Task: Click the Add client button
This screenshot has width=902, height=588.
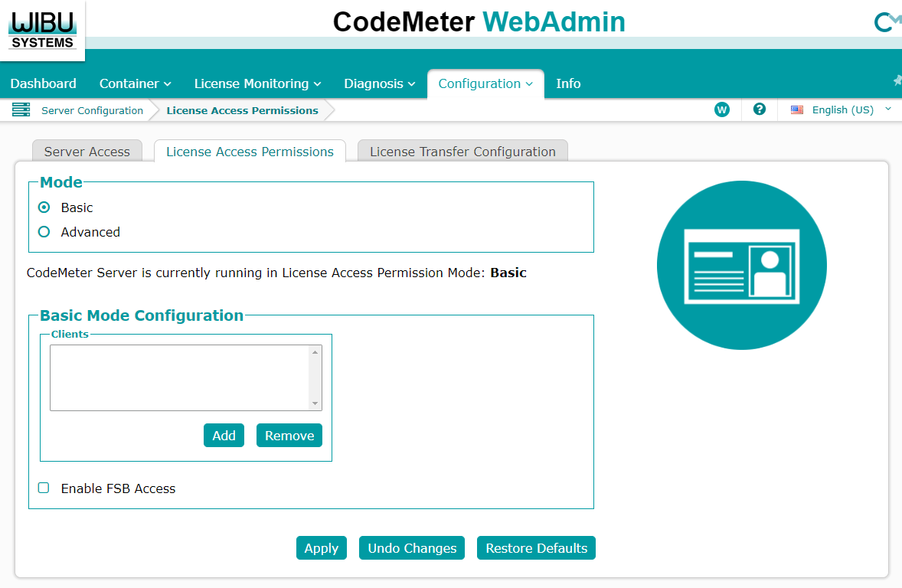Action: pyautogui.click(x=224, y=435)
